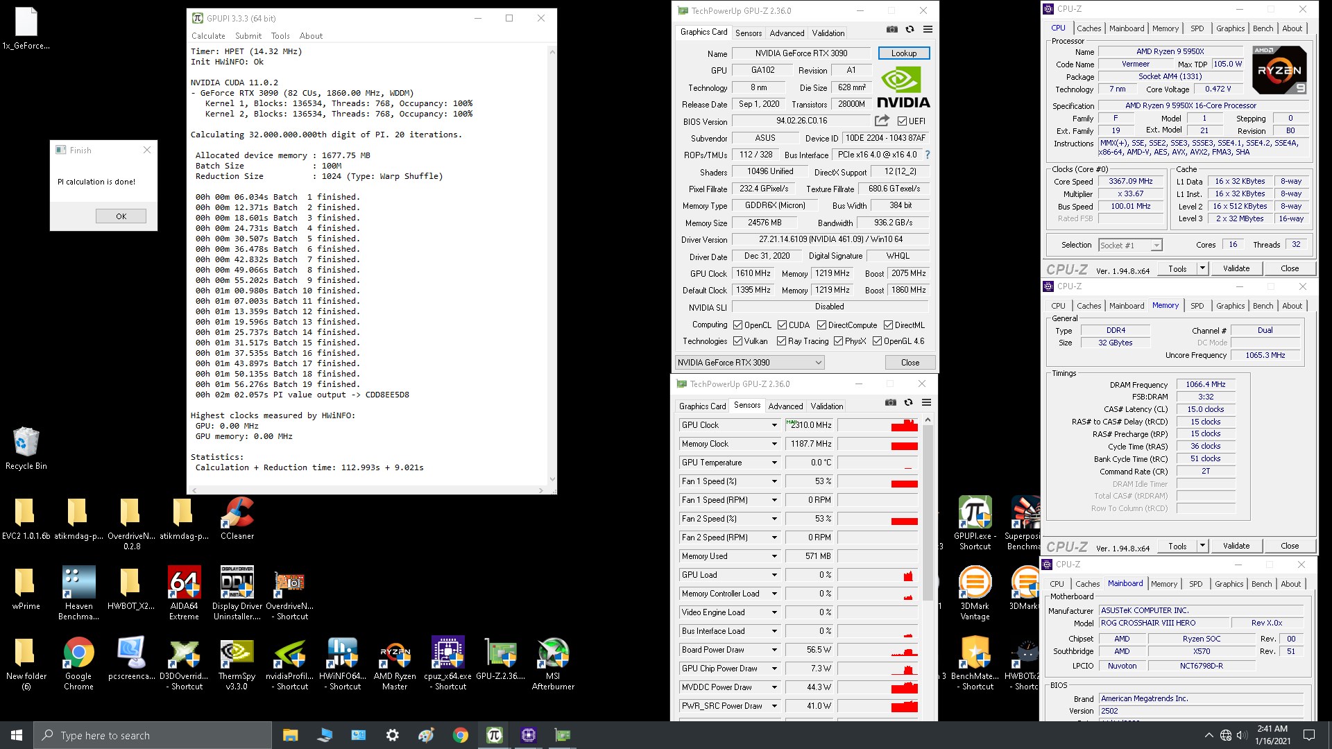Click the Tools button in CPU-Z Memory window

(x=1177, y=546)
